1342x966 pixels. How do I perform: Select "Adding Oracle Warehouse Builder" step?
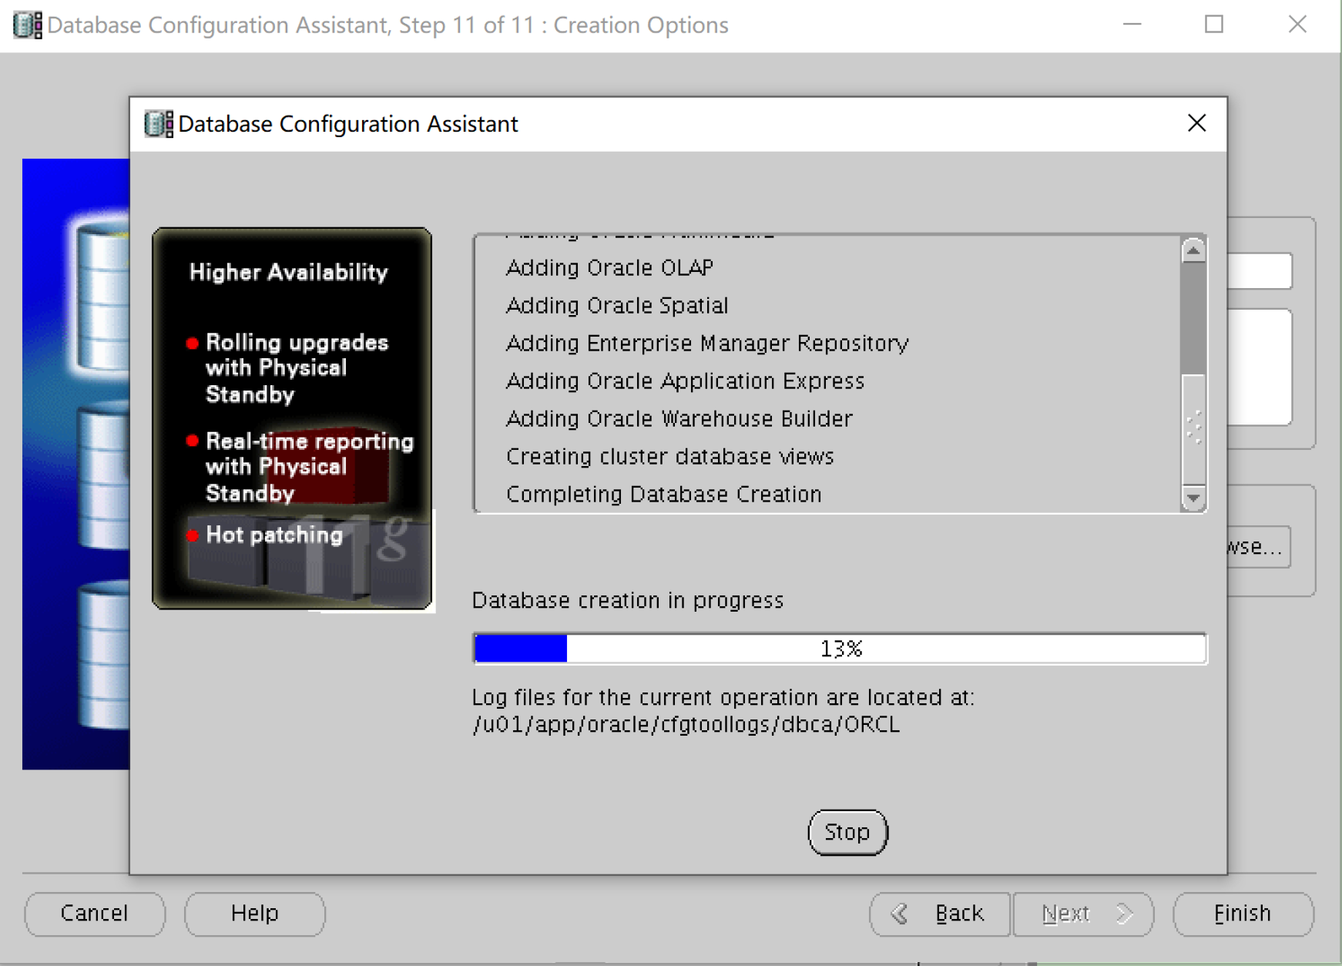point(679,418)
